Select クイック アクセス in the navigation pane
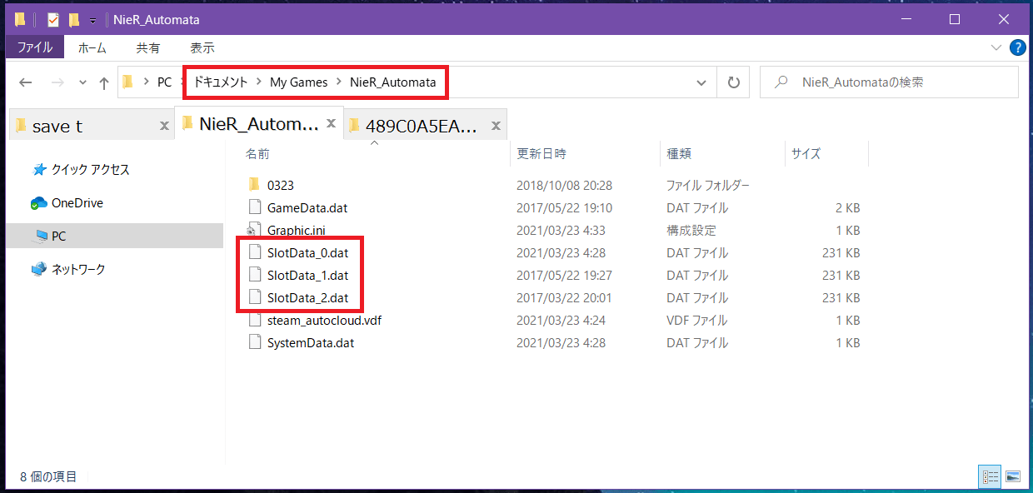The width and height of the screenshot is (1033, 493). click(91, 170)
